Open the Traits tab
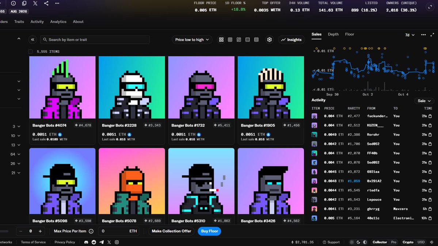This screenshot has width=438, height=246. click(x=19, y=22)
